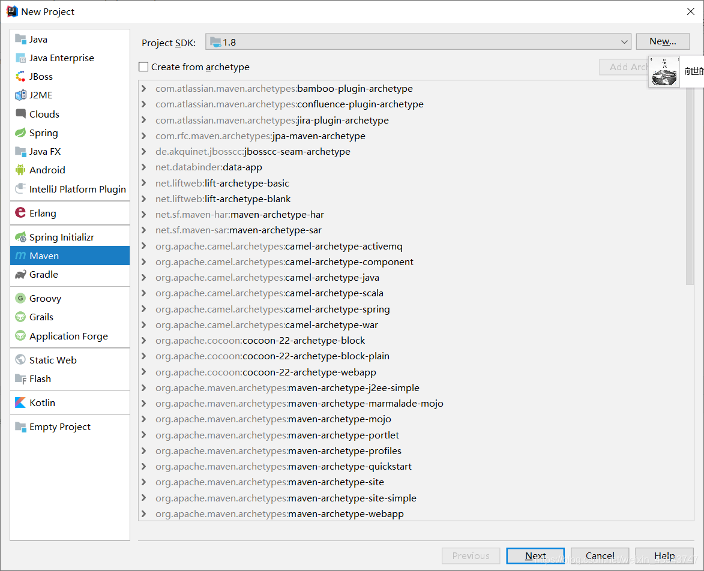Click the Help button
Image resolution: width=704 pixels, height=571 pixels.
664,556
